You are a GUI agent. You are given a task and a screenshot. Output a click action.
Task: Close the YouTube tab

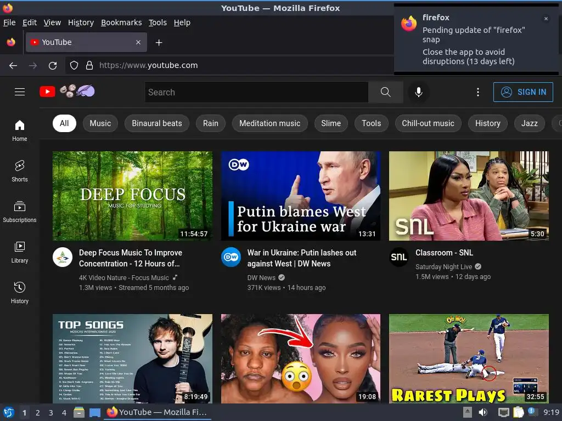click(138, 42)
